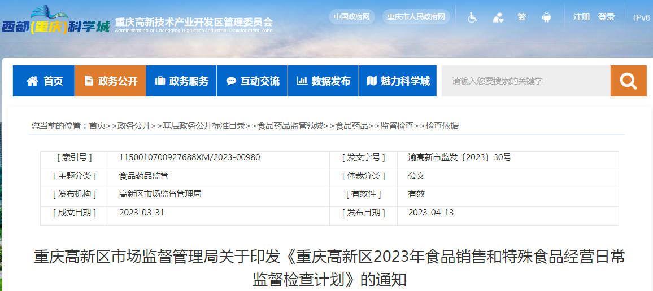This screenshot has height=291, width=653.
Task: Click the [ 主题分类 ] label
Action: (75, 176)
